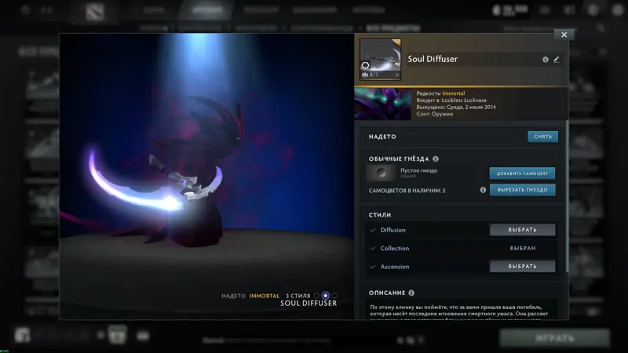
Task: Select the Ascension style with ВЫБРАТЬ
Action: 522,266
